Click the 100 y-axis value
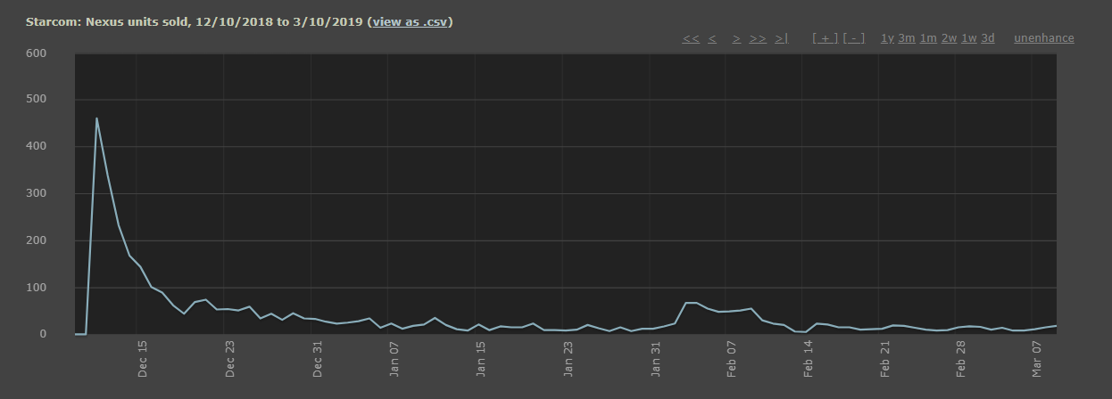This screenshot has height=399, width=1112. (37, 288)
